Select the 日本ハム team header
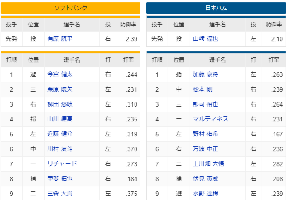290x200 pixels. point(216,8)
